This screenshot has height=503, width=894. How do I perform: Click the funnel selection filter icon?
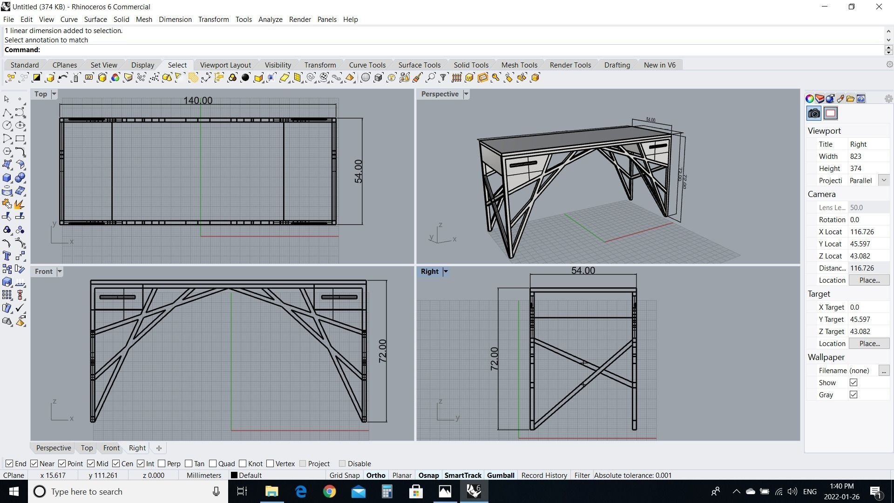443,78
